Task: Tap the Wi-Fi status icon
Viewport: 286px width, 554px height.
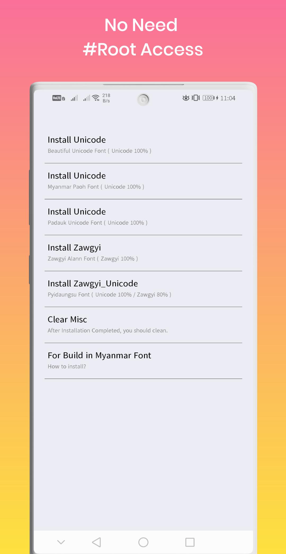Action: click(96, 98)
